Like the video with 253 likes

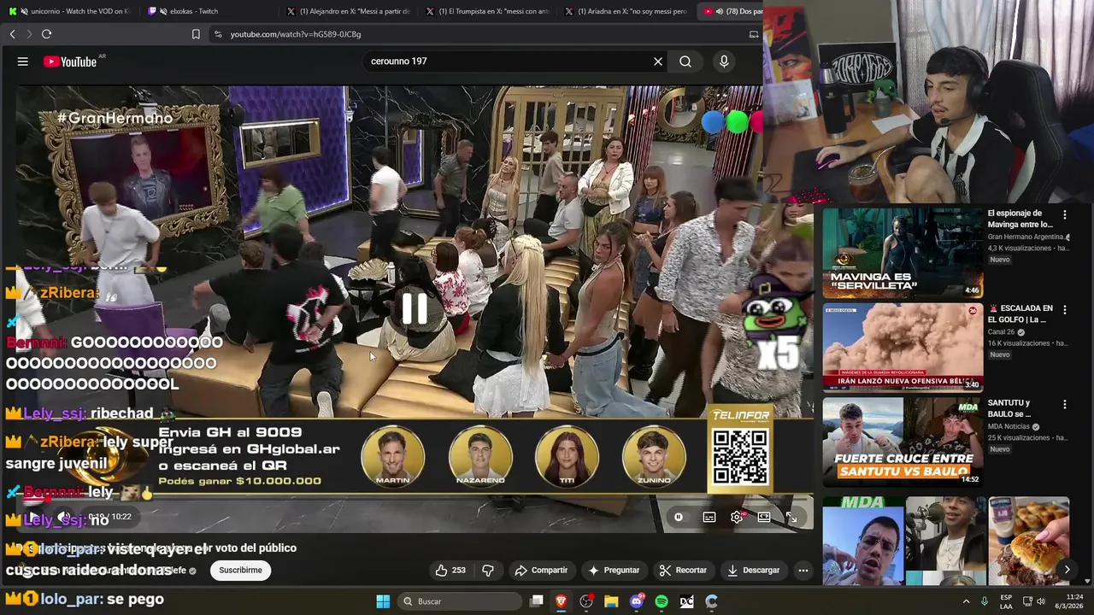(450, 570)
